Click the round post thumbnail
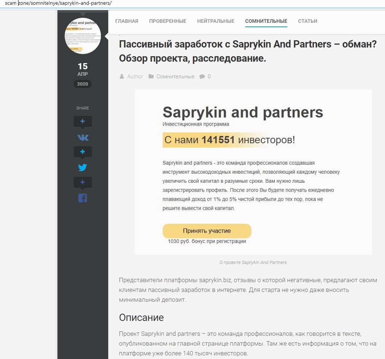Image resolution: width=385 pixels, height=359 pixels. pos(83,36)
